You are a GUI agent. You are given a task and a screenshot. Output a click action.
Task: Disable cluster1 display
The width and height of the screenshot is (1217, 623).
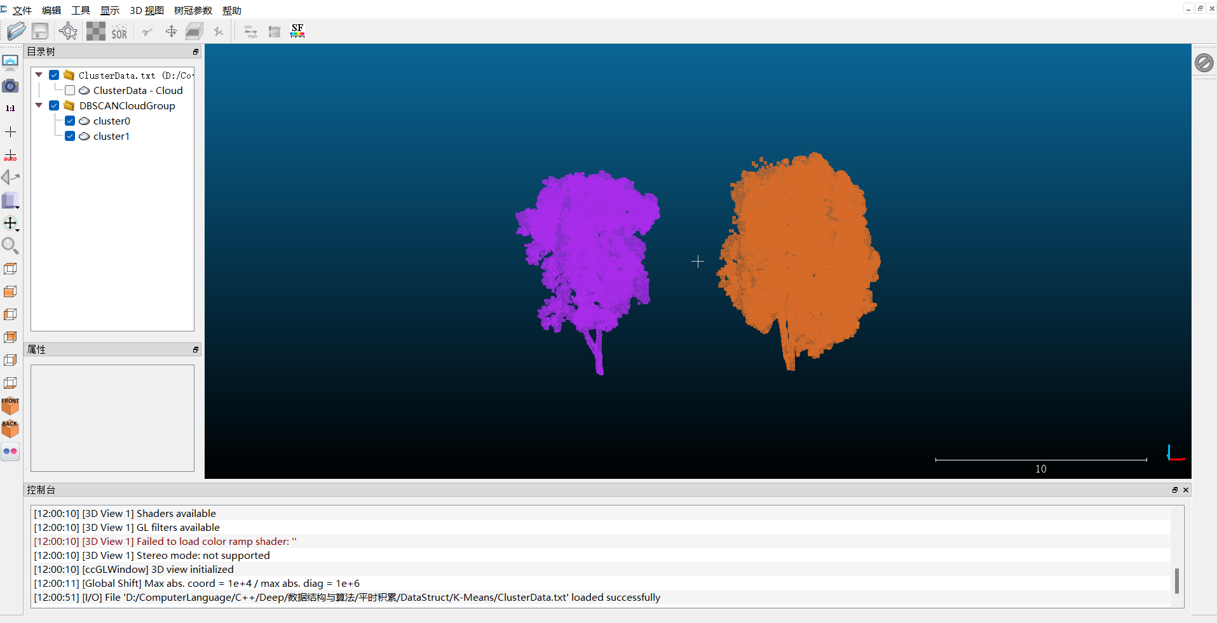(x=70, y=136)
